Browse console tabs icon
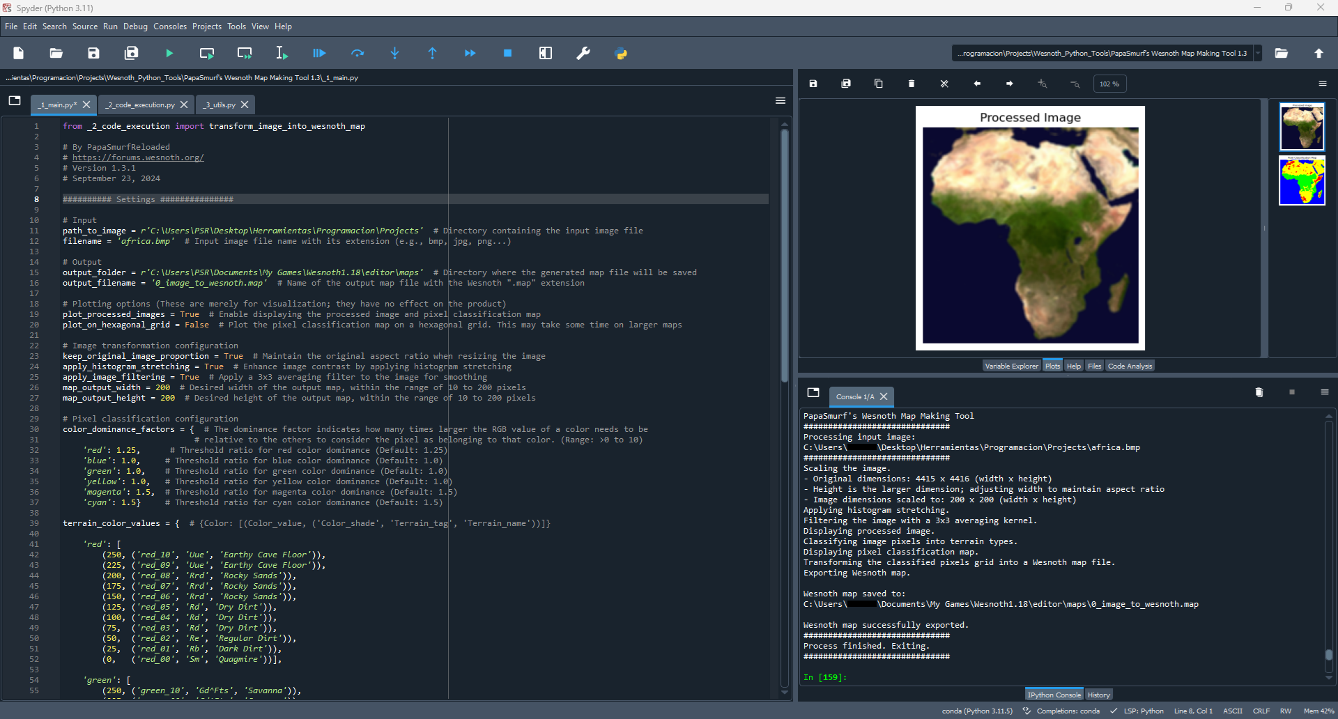Viewport: 1338px width, 719px height. pos(813,392)
